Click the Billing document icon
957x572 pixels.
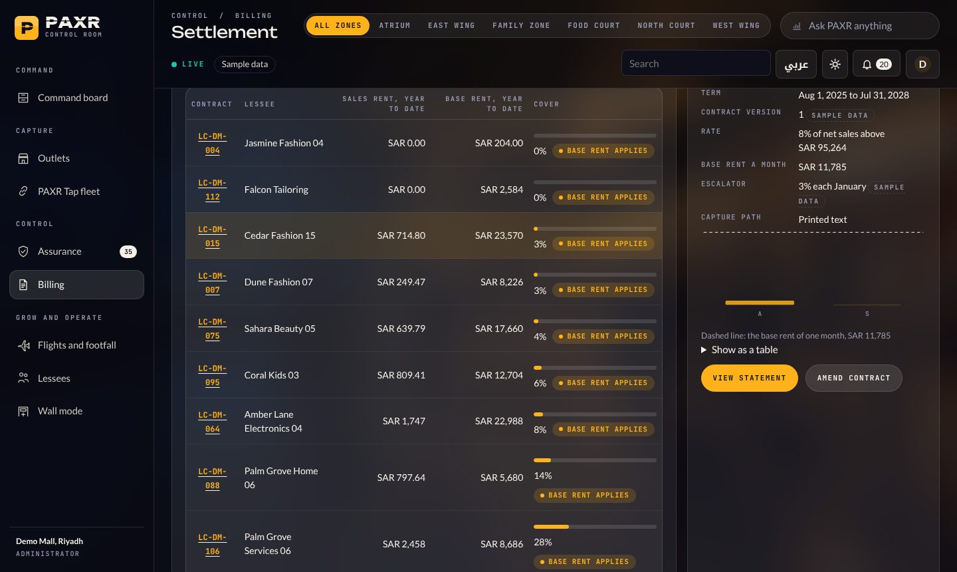tap(23, 285)
